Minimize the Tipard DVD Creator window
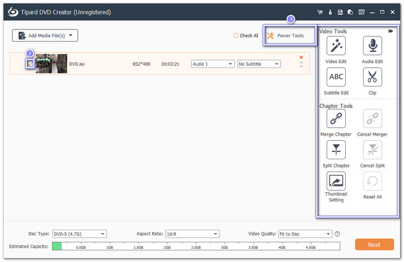 click(372, 12)
